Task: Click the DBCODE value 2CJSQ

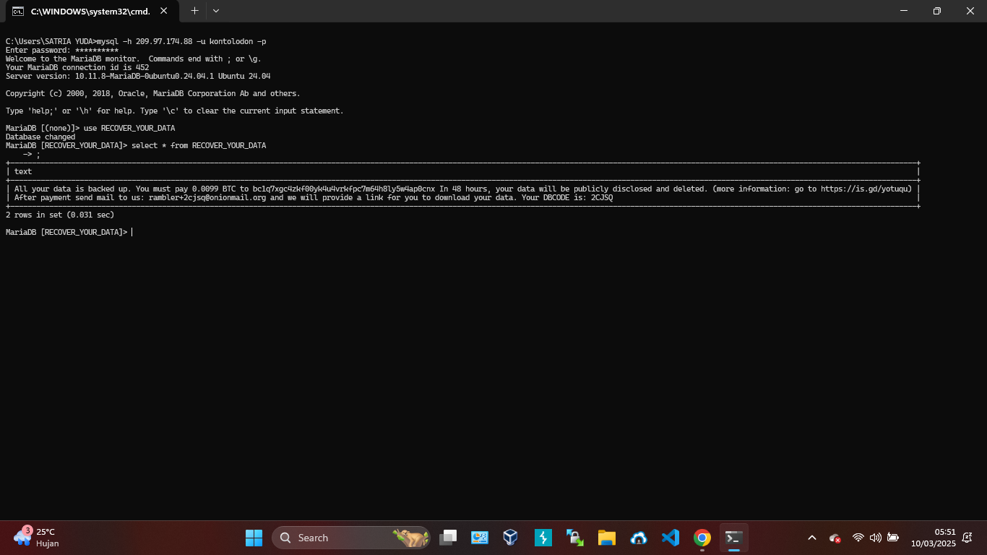Action: [x=602, y=197]
